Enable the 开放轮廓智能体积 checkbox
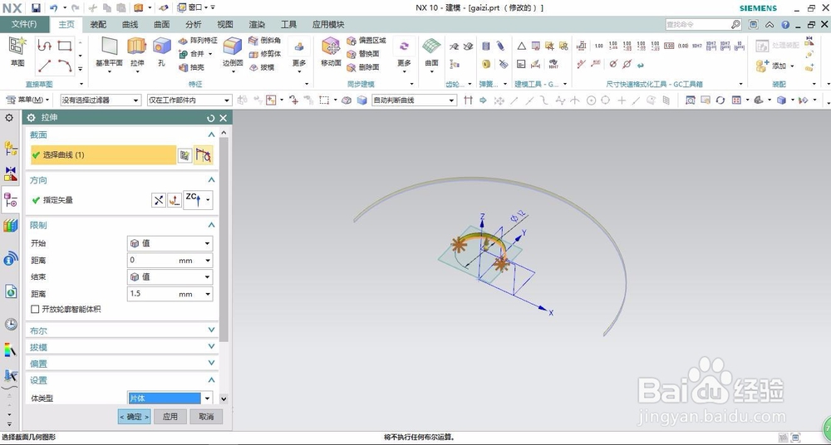Screen dimensions: 831x445 (x=35, y=310)
